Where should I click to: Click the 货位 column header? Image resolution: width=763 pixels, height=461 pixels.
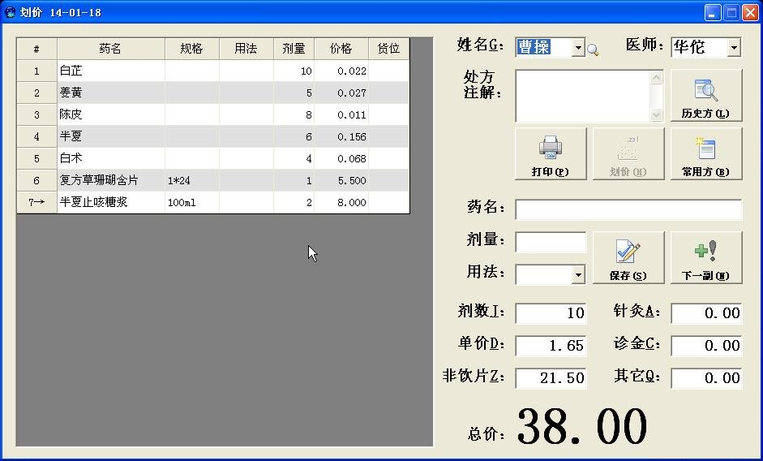click(389, 49)
